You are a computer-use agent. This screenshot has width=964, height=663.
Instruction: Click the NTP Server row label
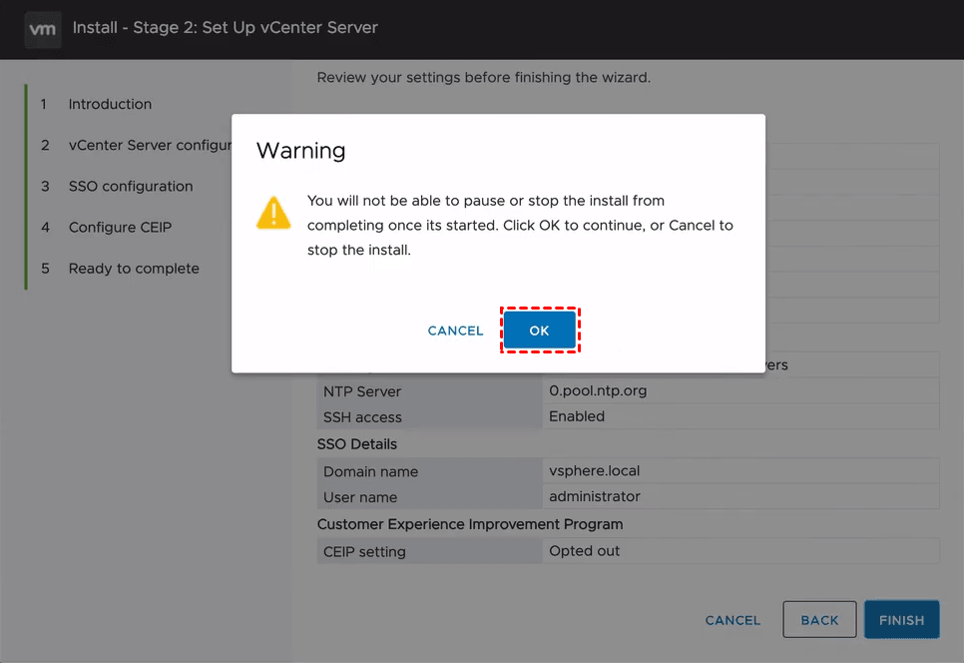coord(361,391)
